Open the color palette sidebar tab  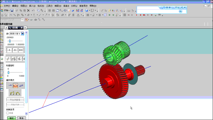pyautogui.click(x=2, y=78)
